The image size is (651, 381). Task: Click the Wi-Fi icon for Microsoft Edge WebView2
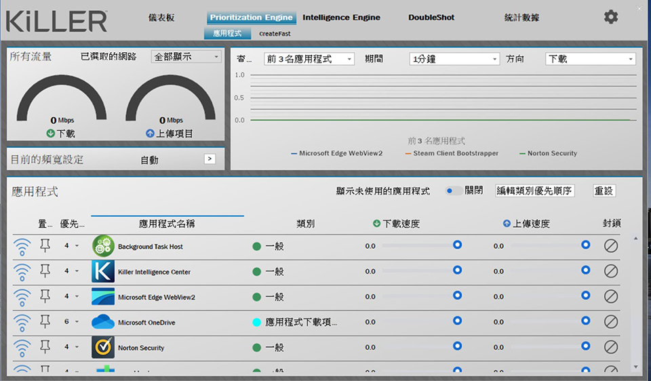22,297
